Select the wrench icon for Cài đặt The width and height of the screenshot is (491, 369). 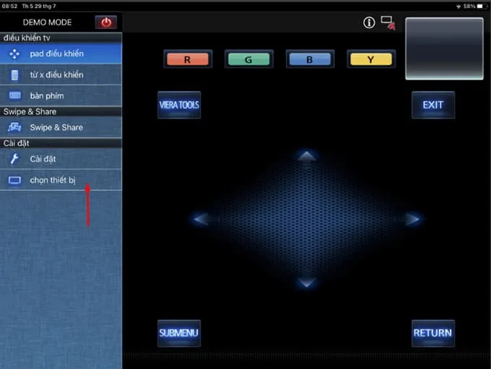coord(14,159)
